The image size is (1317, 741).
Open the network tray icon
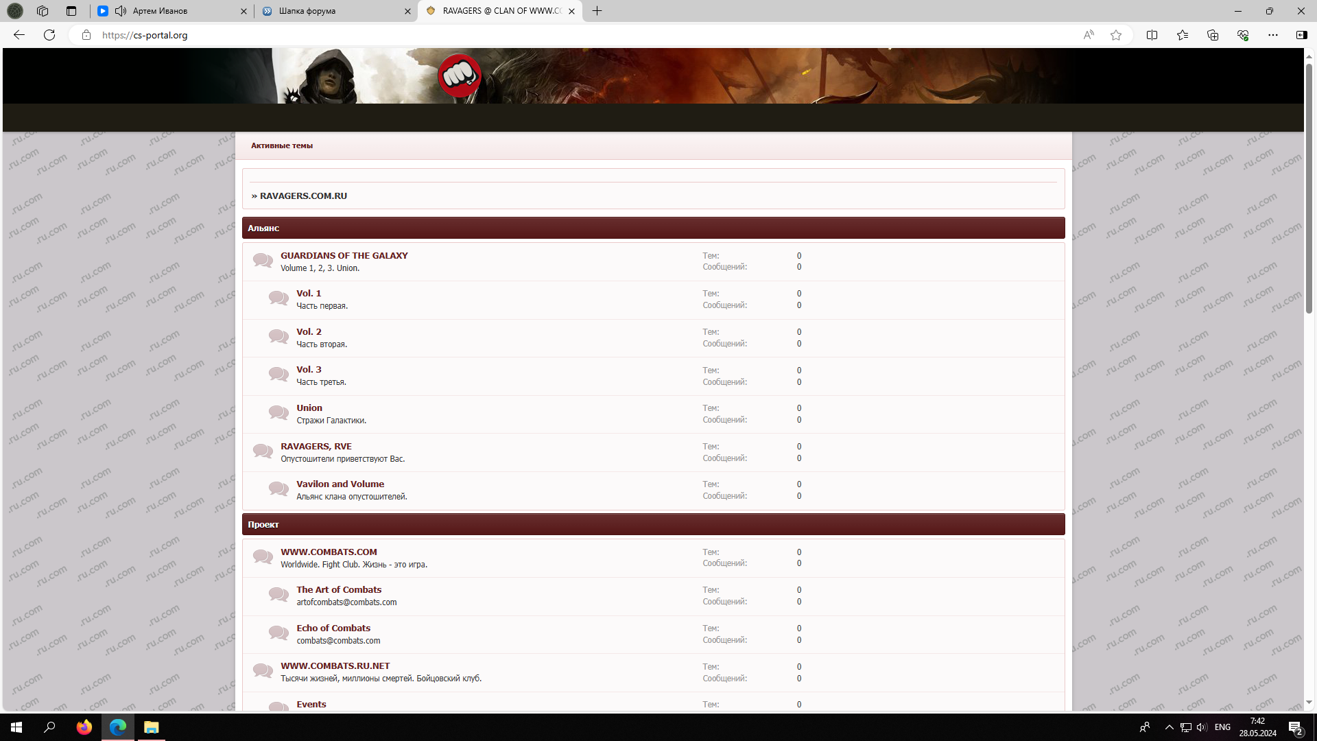pos(1186,727)
